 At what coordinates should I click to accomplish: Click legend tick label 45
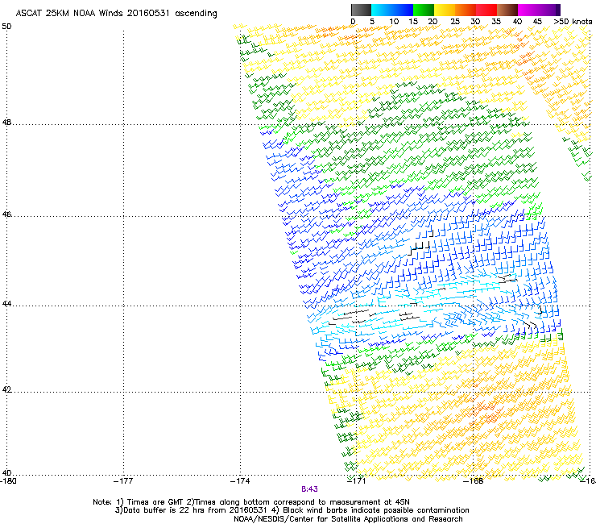tap(537, 21)
